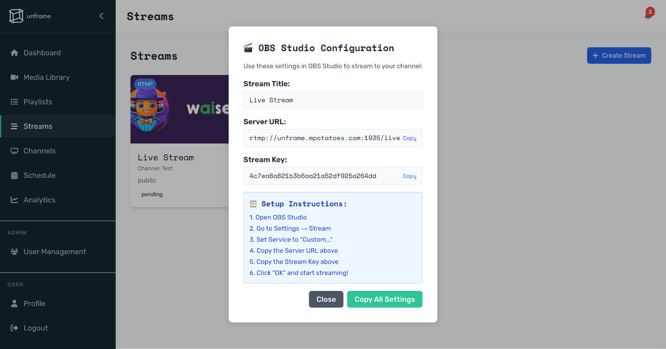Click Copy All Settings button

(x=385, y=299)
